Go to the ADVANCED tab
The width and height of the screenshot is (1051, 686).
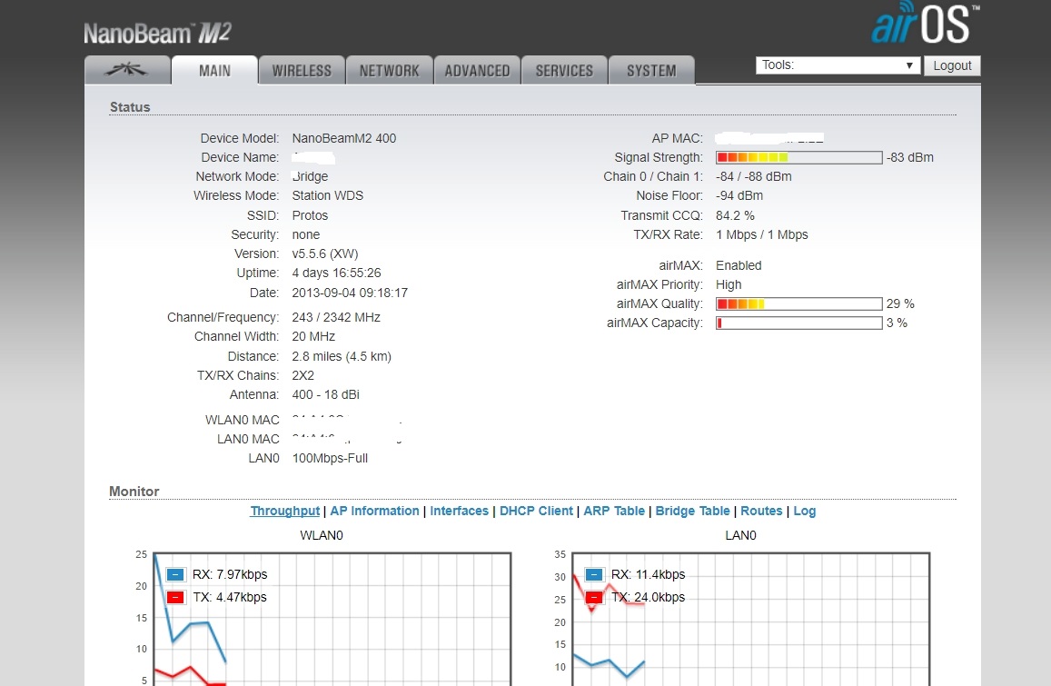[x=477, y=70]
